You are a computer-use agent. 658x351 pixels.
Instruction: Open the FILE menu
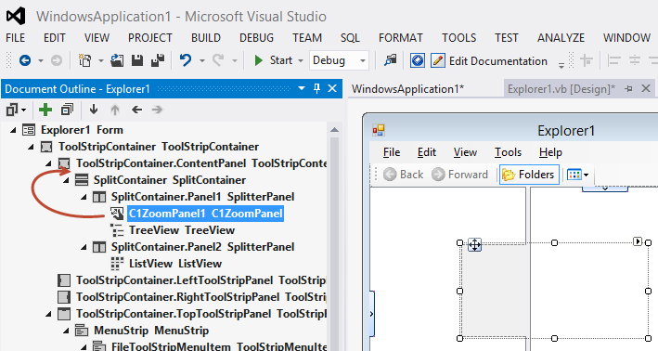[15, 38]
